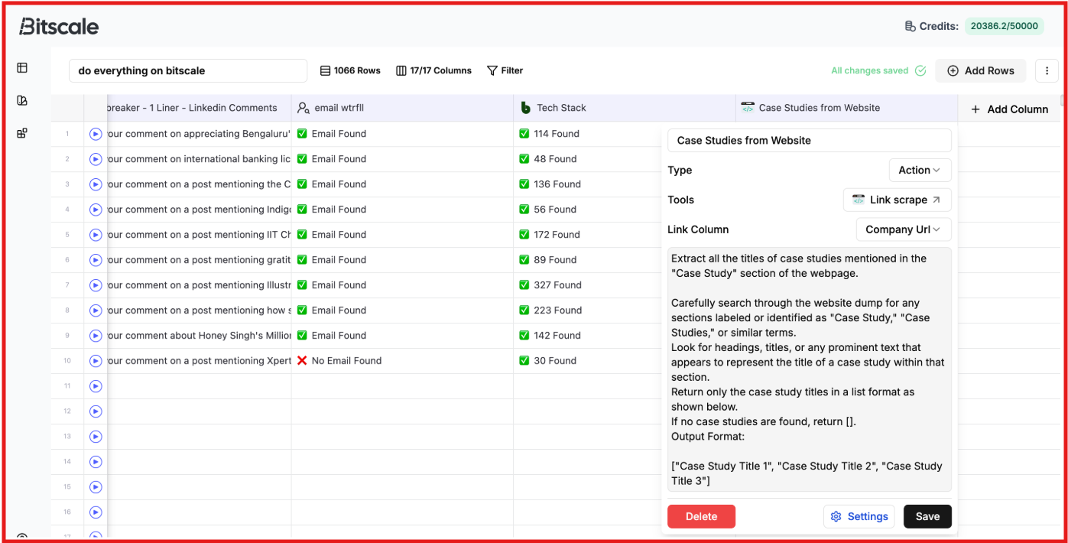Click the comment cell mentioning Honey Singh
1068x543 pixels.
click(199, 336)
